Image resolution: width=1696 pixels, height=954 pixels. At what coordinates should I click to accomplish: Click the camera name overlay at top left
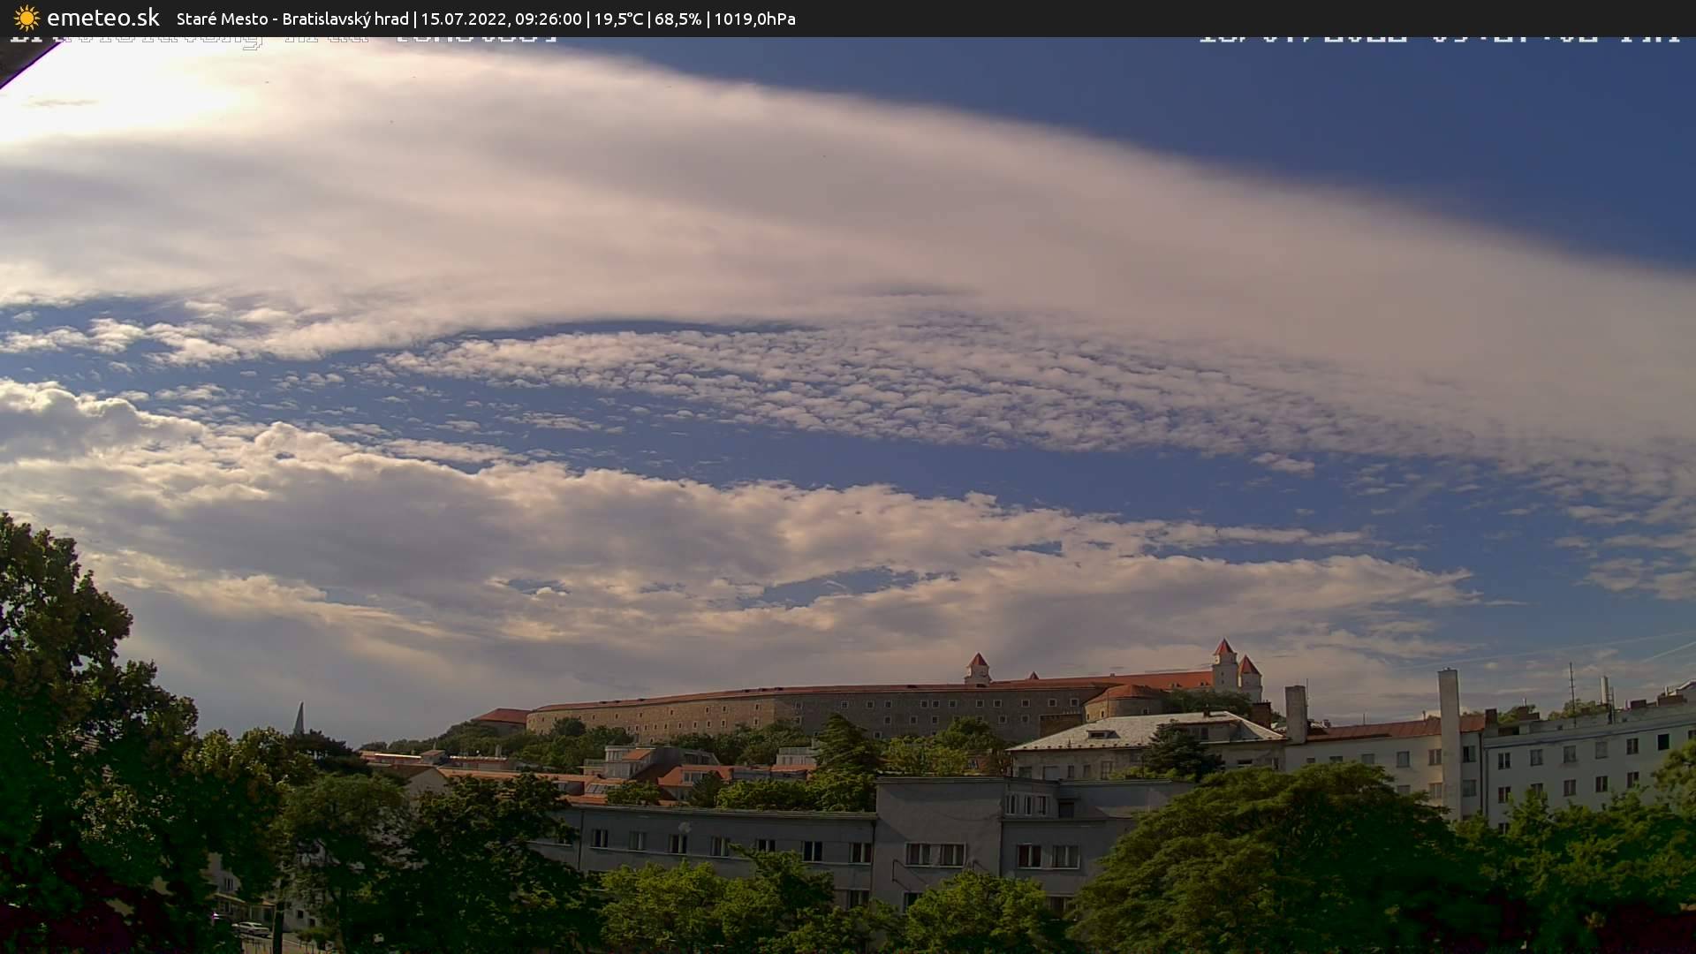[x=283, y=40]
